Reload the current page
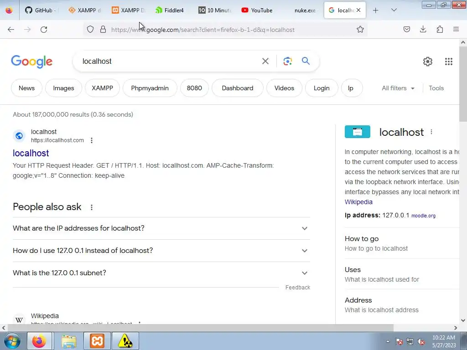The height and width of the screenshot is (350, 467). [44, 30]
